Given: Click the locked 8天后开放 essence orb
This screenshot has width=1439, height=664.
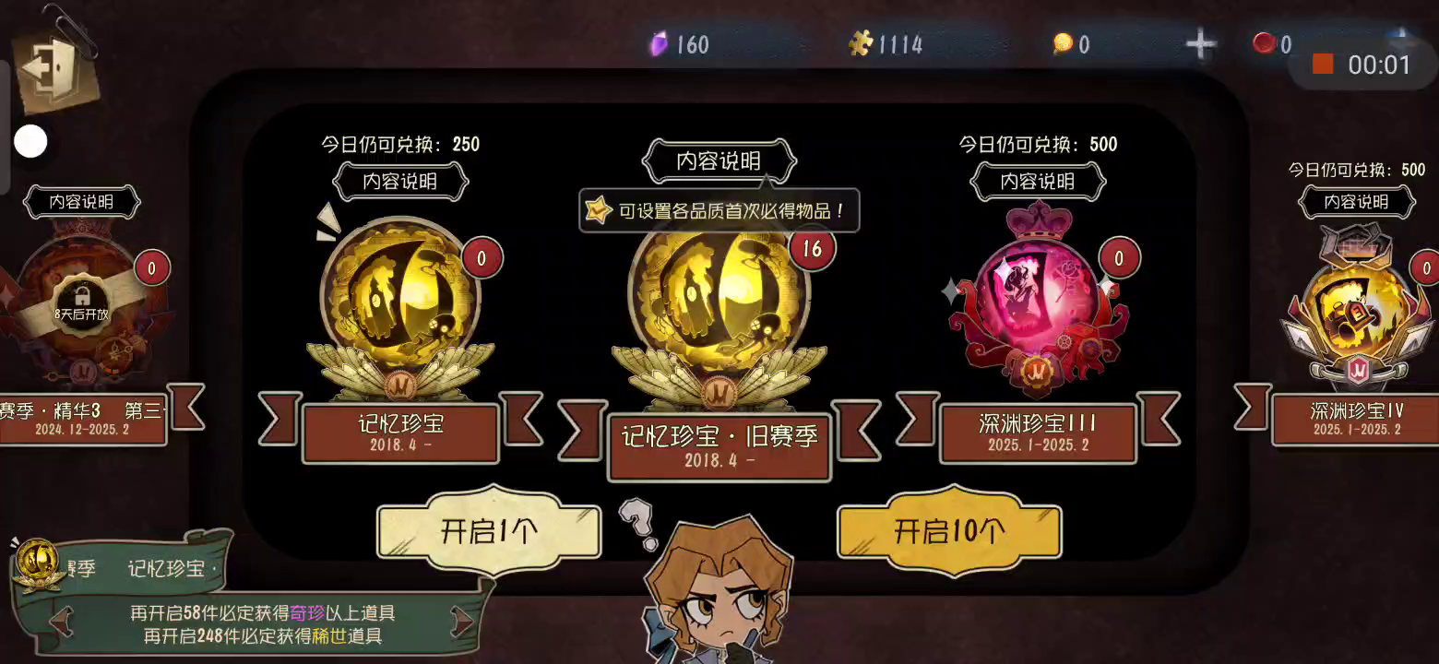Looking at the screenshot, I should coord(82,306).
